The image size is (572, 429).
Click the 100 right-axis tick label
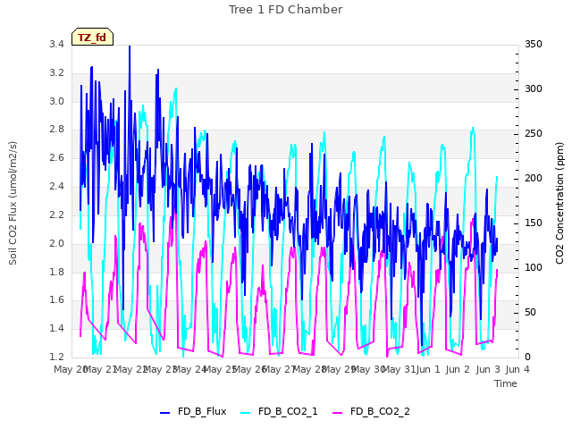(x=534, y=267)
